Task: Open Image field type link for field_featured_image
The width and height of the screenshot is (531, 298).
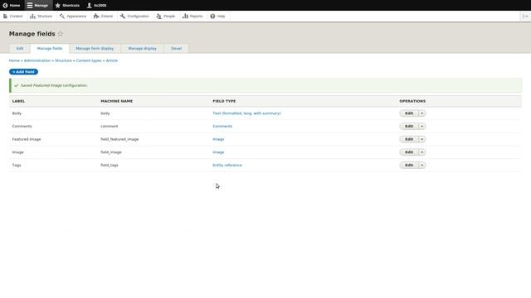Action: 218,139
